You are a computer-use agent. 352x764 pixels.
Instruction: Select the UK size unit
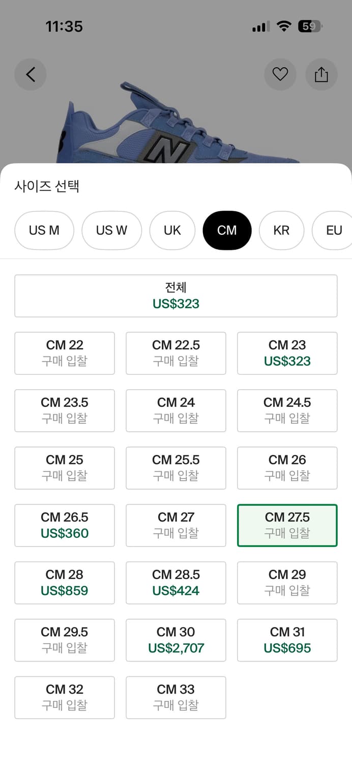[172, 230]
